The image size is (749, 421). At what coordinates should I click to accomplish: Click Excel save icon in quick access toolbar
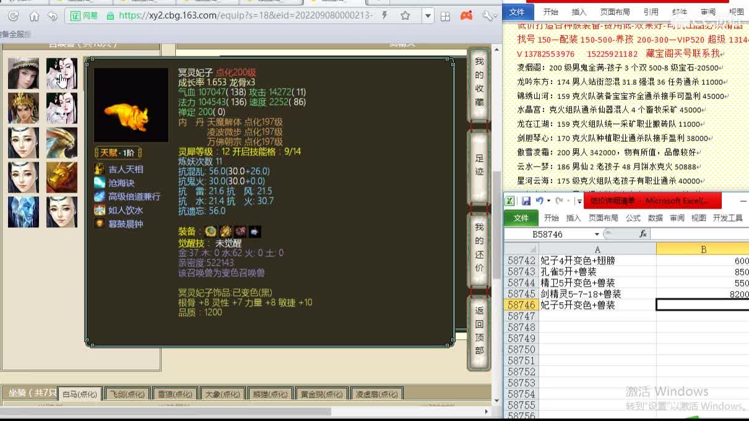pyautogui.click(x=526, y=201)
